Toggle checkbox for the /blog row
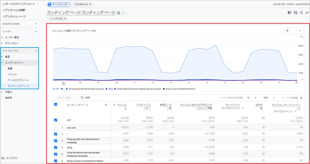 56,147
